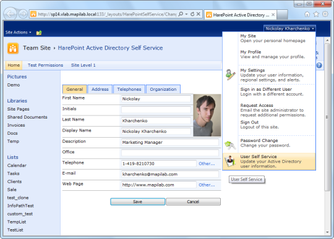The image size is (334, 239).
Task: Open browser Favorites star icon
Action: [x=316, y=14]
